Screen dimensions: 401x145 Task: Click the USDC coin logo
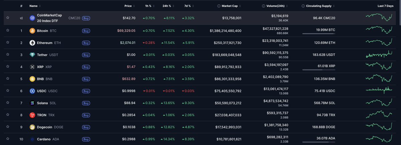(32, 91)
